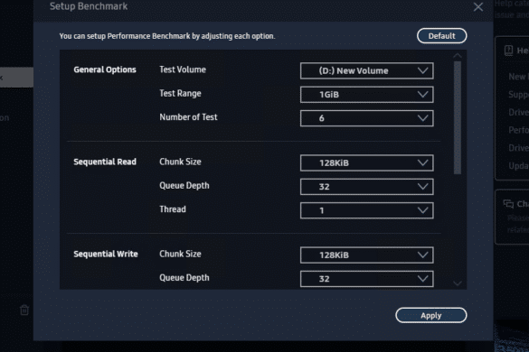Open the Test Range dropdown showing 1GiB
Viewport: 529px width, 352px height.
point(367,95)
